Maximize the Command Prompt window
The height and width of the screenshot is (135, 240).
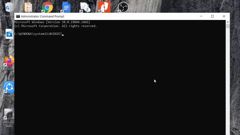point(212,16)
